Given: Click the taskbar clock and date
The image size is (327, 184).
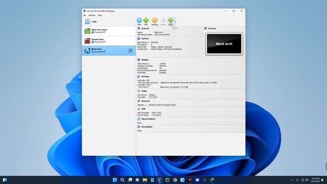Looking at the screenshot, I should [315, 180].
